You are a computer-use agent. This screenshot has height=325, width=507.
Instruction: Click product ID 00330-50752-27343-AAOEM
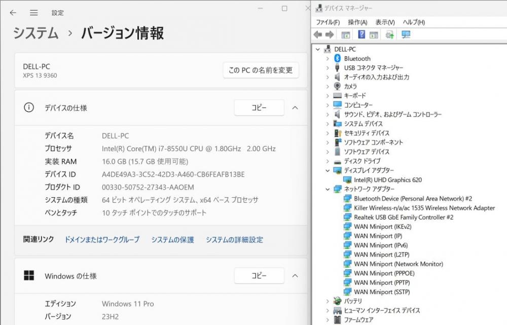[x=148, y=187]
